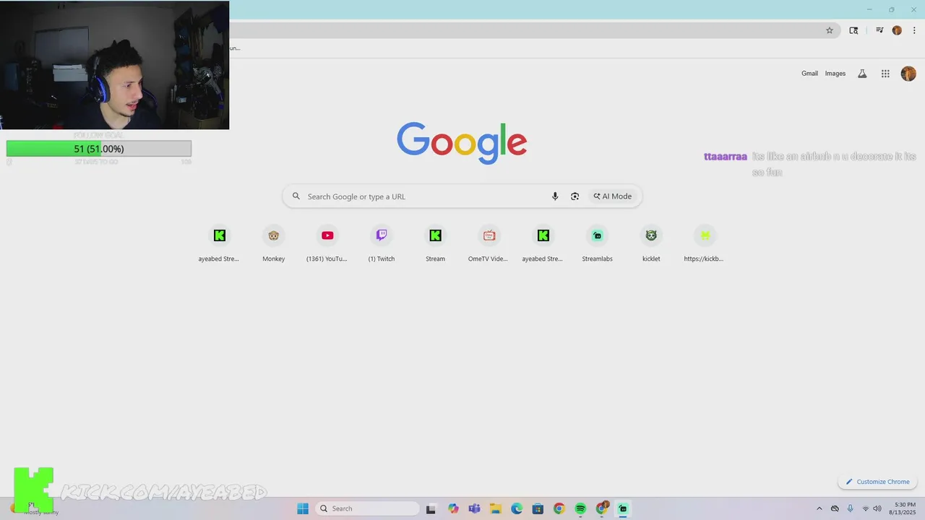
Task: Open the Windows Start menu
Action: pos(303,508)
